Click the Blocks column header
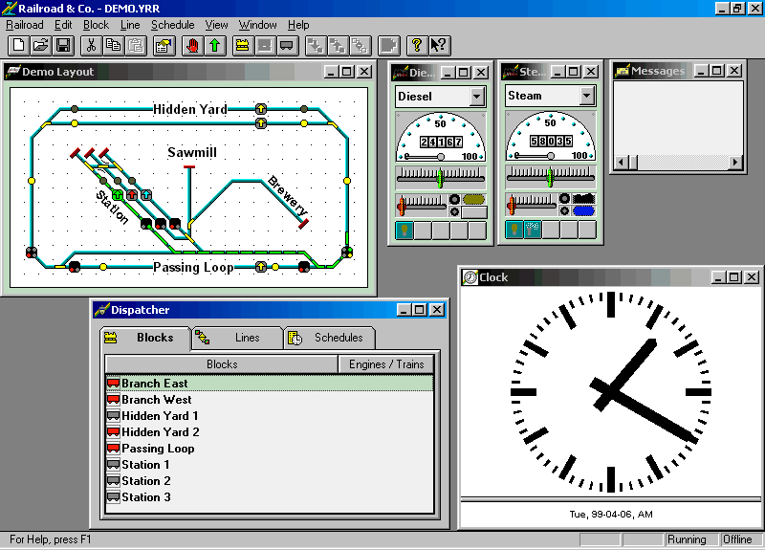Screen dimensions: 765x550 tap(222, 364)
